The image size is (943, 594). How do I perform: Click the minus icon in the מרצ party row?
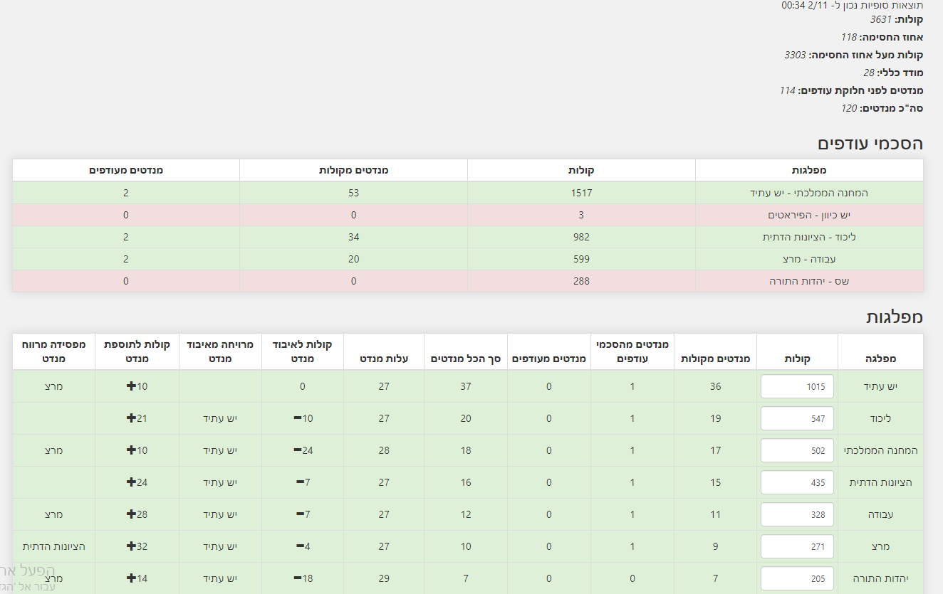tap(301, 546)
